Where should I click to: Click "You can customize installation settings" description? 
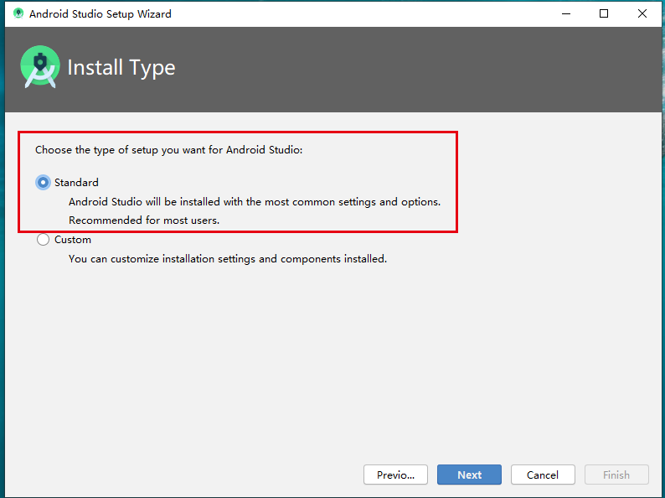pos(228,259)
